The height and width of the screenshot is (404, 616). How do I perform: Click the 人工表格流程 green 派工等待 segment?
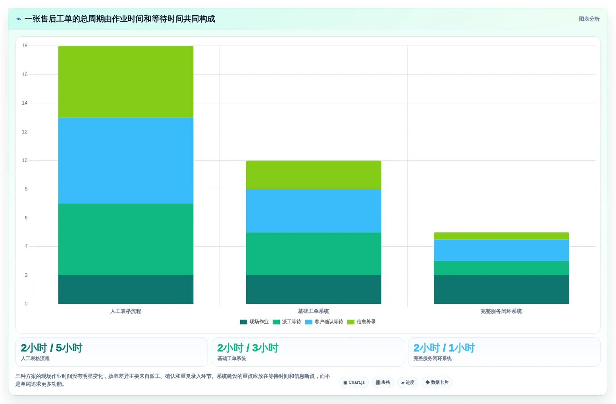click(x=126, y=239)
